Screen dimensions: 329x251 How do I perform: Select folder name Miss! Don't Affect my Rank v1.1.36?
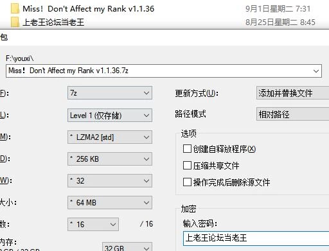88,9
